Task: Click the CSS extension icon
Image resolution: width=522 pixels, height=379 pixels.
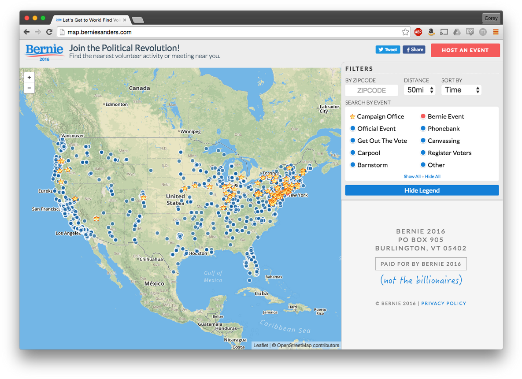Action: [470, 32]
